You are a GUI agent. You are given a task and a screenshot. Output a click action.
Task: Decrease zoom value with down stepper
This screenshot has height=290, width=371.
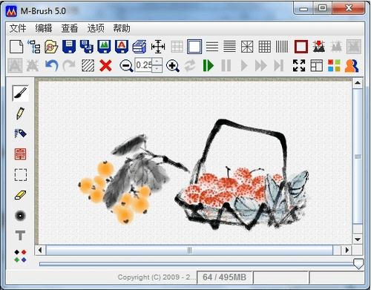click(x=157, y=69)
